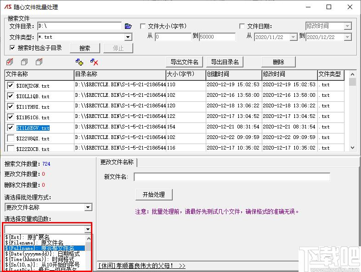
Task: Uncheck the $I0LL1QB.txt row checkbox
Action: click(x=11, y=96)
